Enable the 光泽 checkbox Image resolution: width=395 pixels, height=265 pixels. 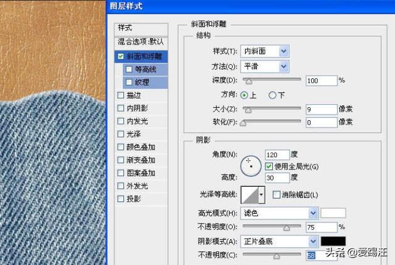pyautogui.click(x=121, y=134)
